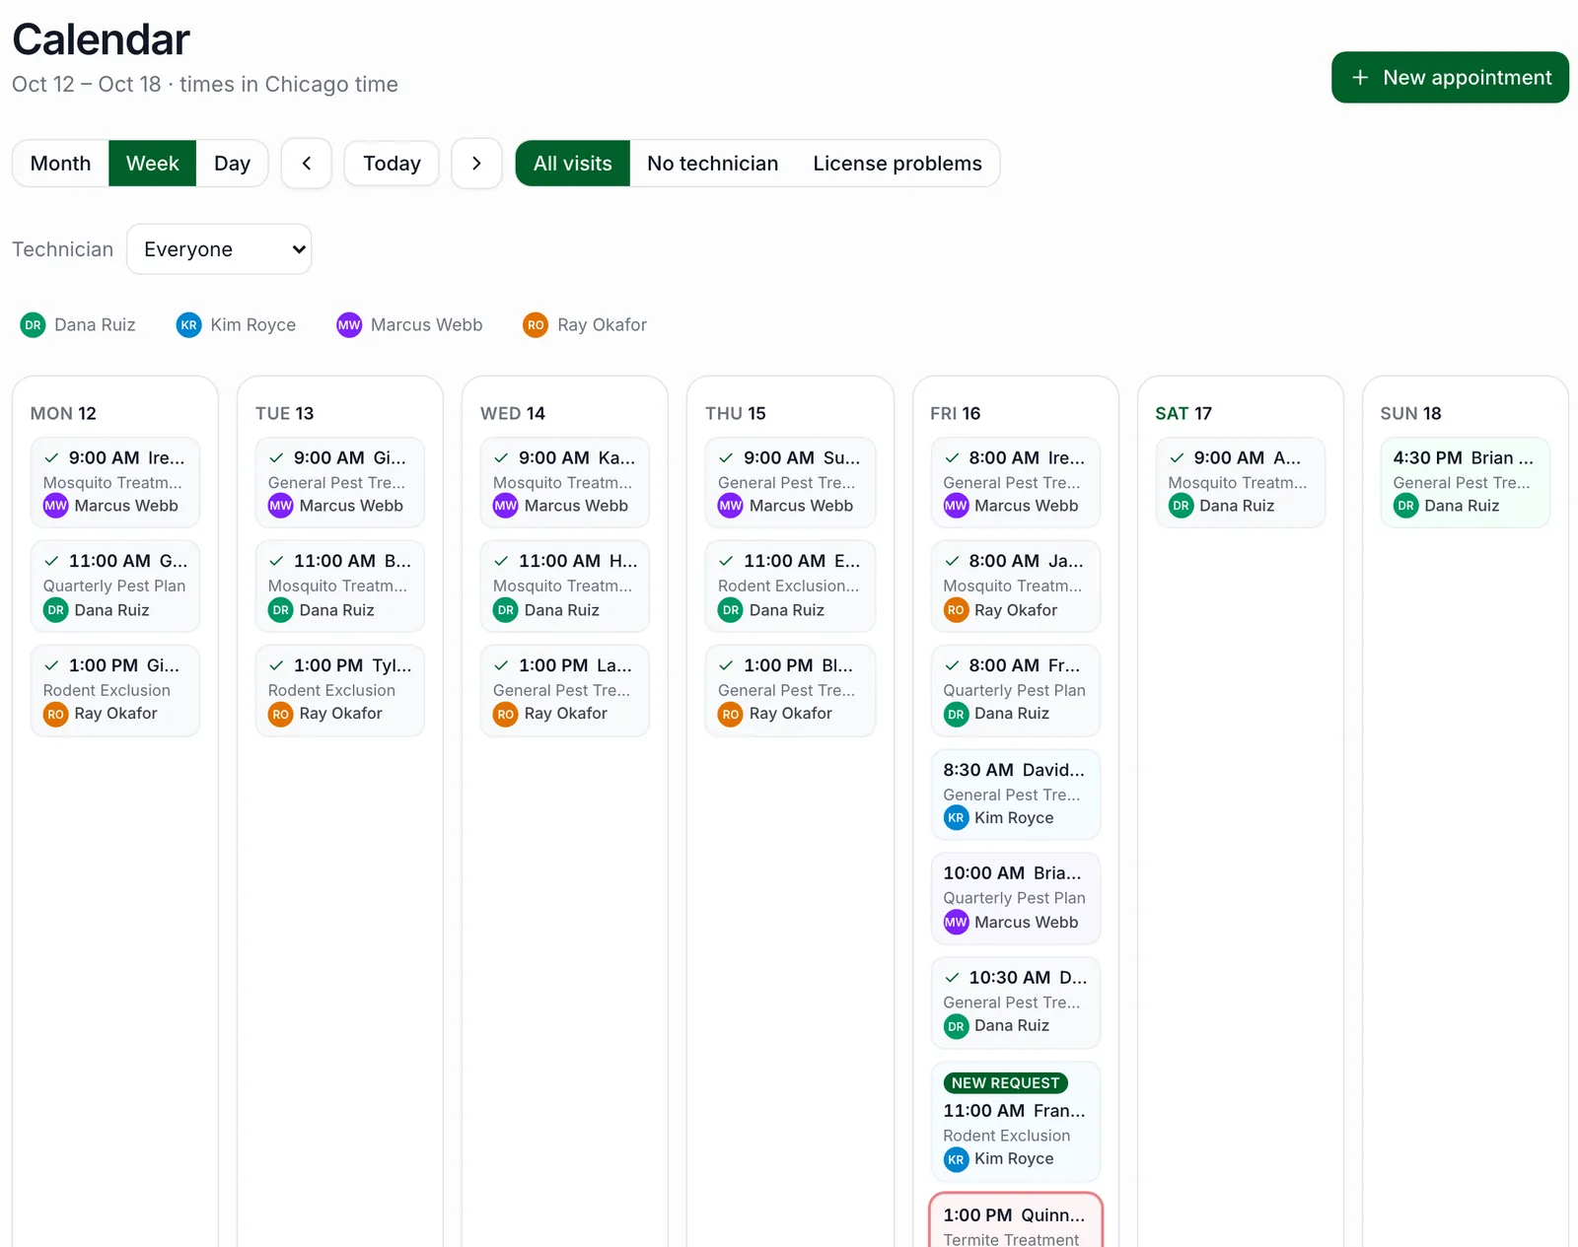Open Friday 8:00 AM Quarterly Pest Plan card
1578x1247 pixels.
coord(1015,690)
